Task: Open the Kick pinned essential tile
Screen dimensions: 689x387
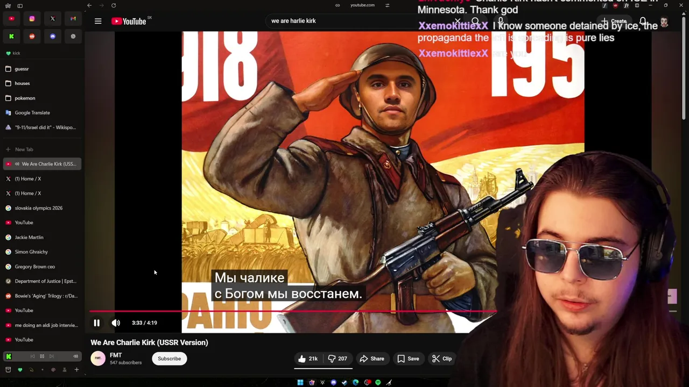Action: [x=11, y=36]
